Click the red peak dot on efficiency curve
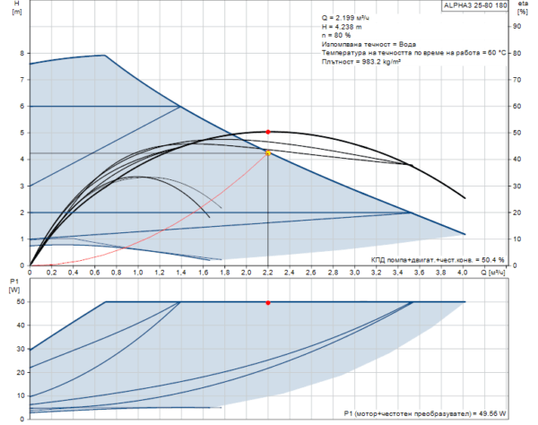 (268, 132)
